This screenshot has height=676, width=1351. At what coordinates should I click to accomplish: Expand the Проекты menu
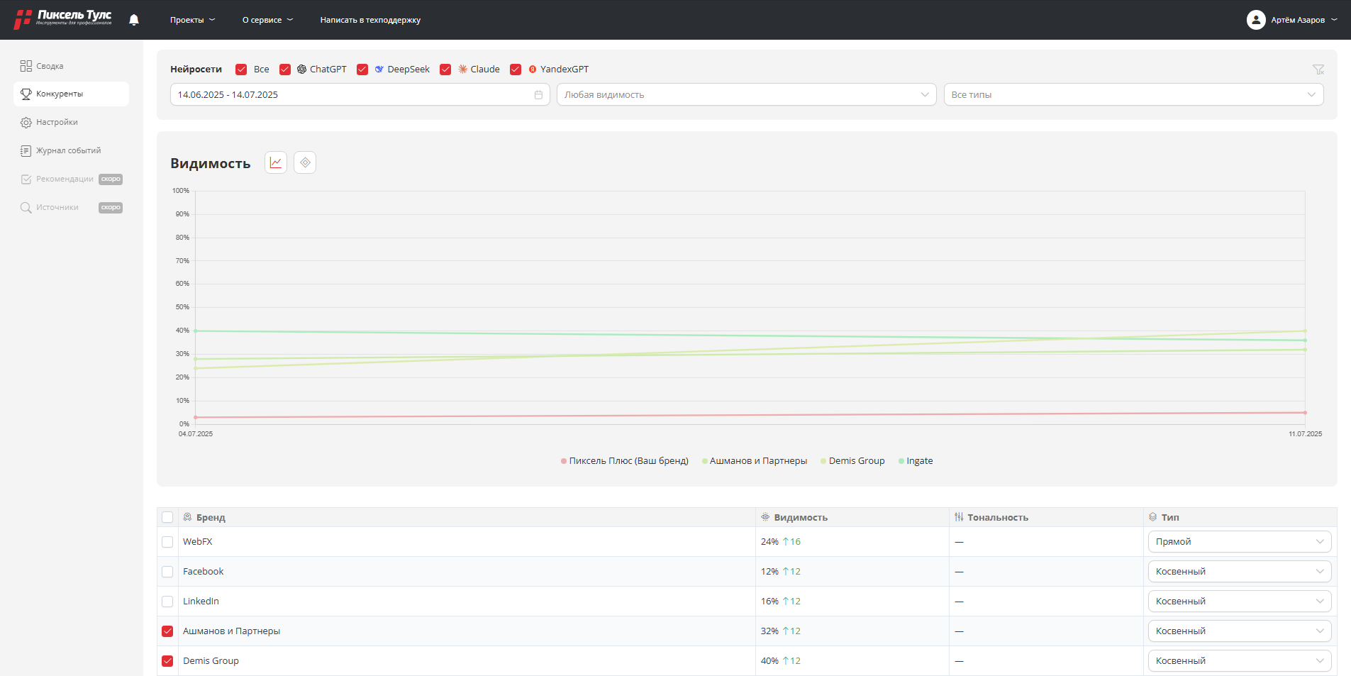tap(192, 20)
